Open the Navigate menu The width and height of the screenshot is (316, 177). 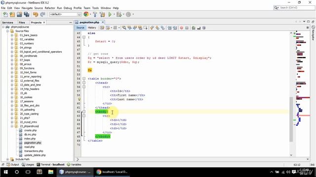[27, 8]
